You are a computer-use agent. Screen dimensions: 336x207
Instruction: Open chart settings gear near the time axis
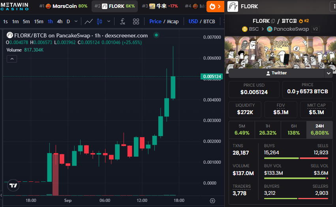pyautogui.click(x=212, y=201)
